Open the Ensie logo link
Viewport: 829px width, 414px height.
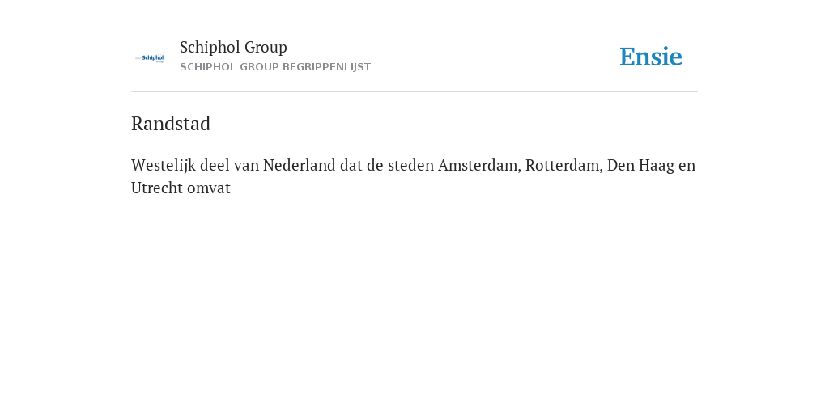point(651,57)
